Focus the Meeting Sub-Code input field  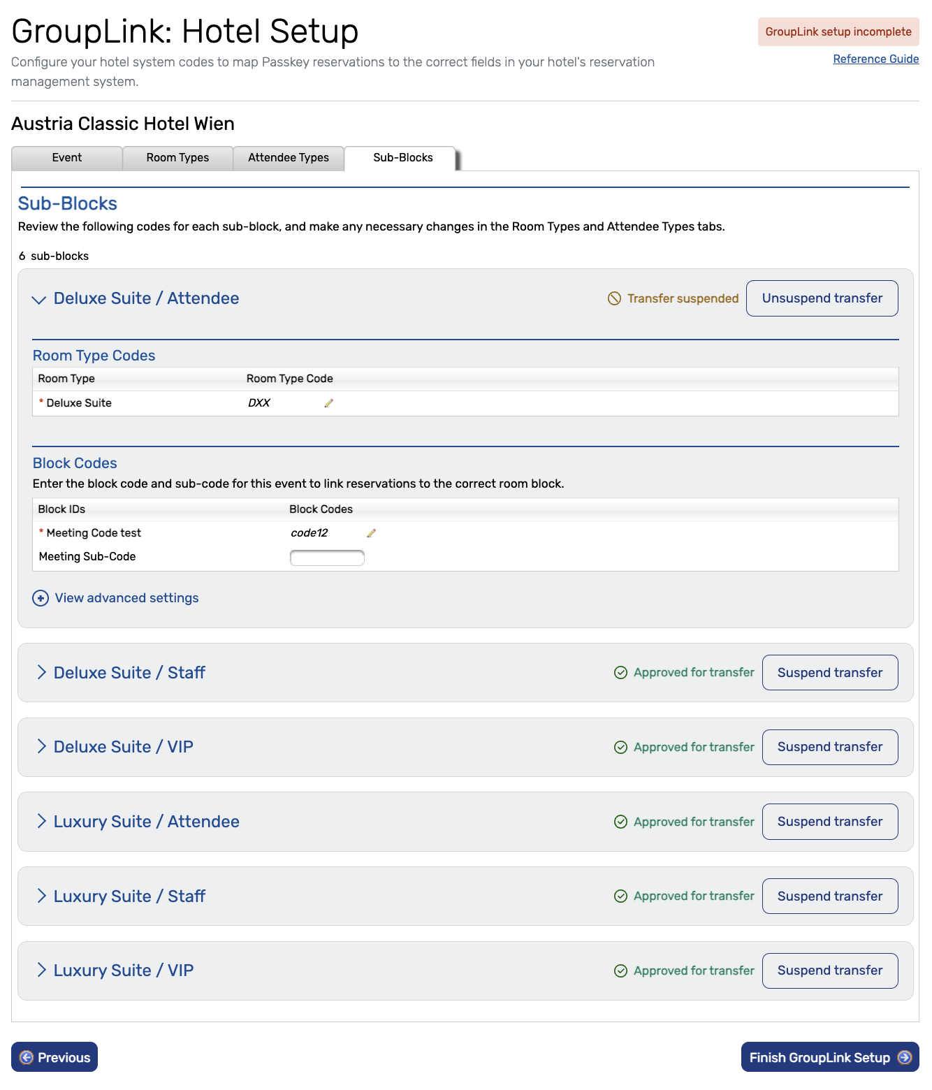click(327, 558)
